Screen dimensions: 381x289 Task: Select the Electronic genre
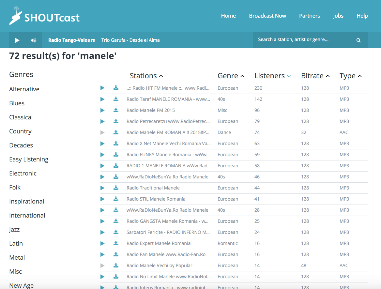(x=23, y=174)
